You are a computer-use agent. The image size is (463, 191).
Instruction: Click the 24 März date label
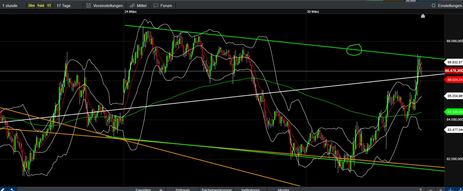tap(130, 12)
